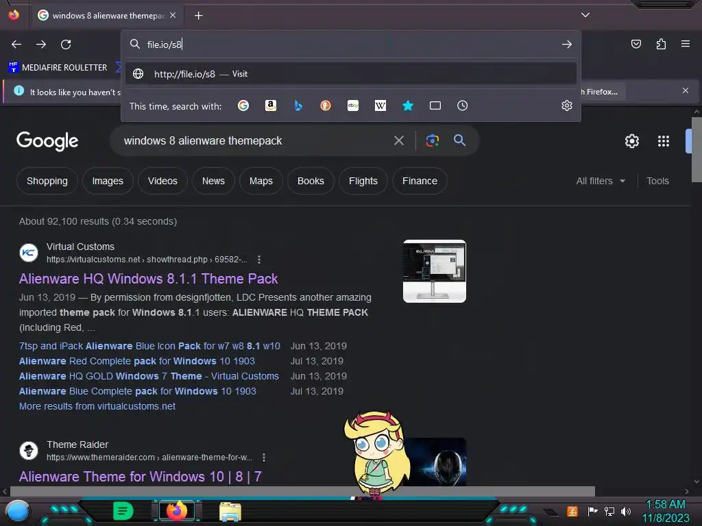Image resolution: width=702 pixels, height=526 pixels.
Task: Open more options for Virtual Customs result
Action: (258, 260)
